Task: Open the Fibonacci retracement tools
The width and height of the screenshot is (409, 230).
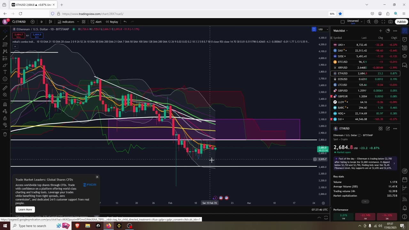Action: click(x=5, y=44)
